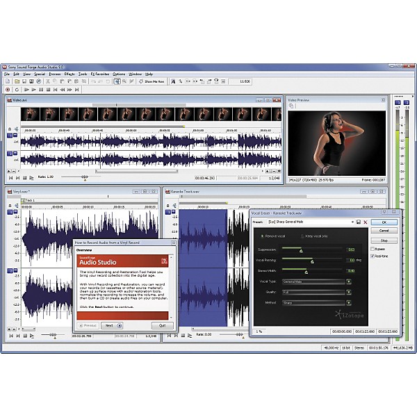
Task: Create a new file with the New icon
Action: tap(8, 81)
